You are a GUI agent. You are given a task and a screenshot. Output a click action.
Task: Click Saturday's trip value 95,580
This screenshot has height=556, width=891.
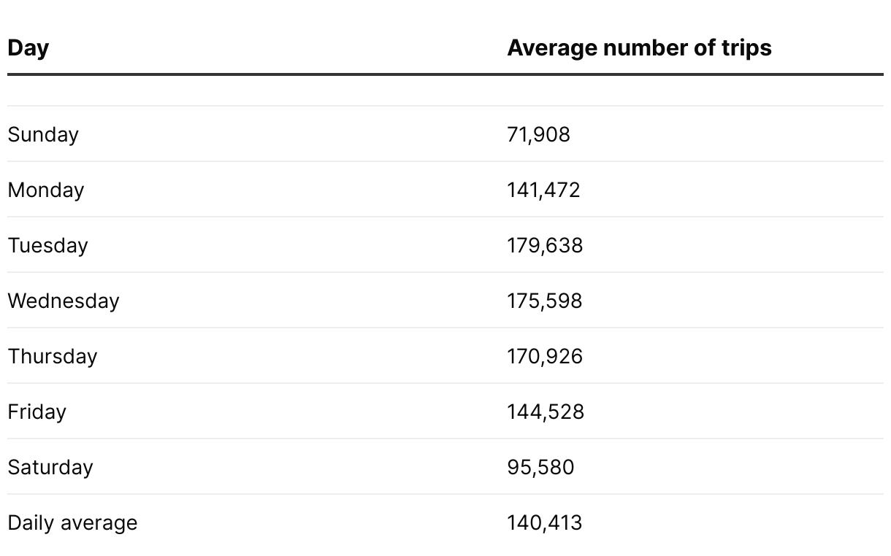(540, 468)
